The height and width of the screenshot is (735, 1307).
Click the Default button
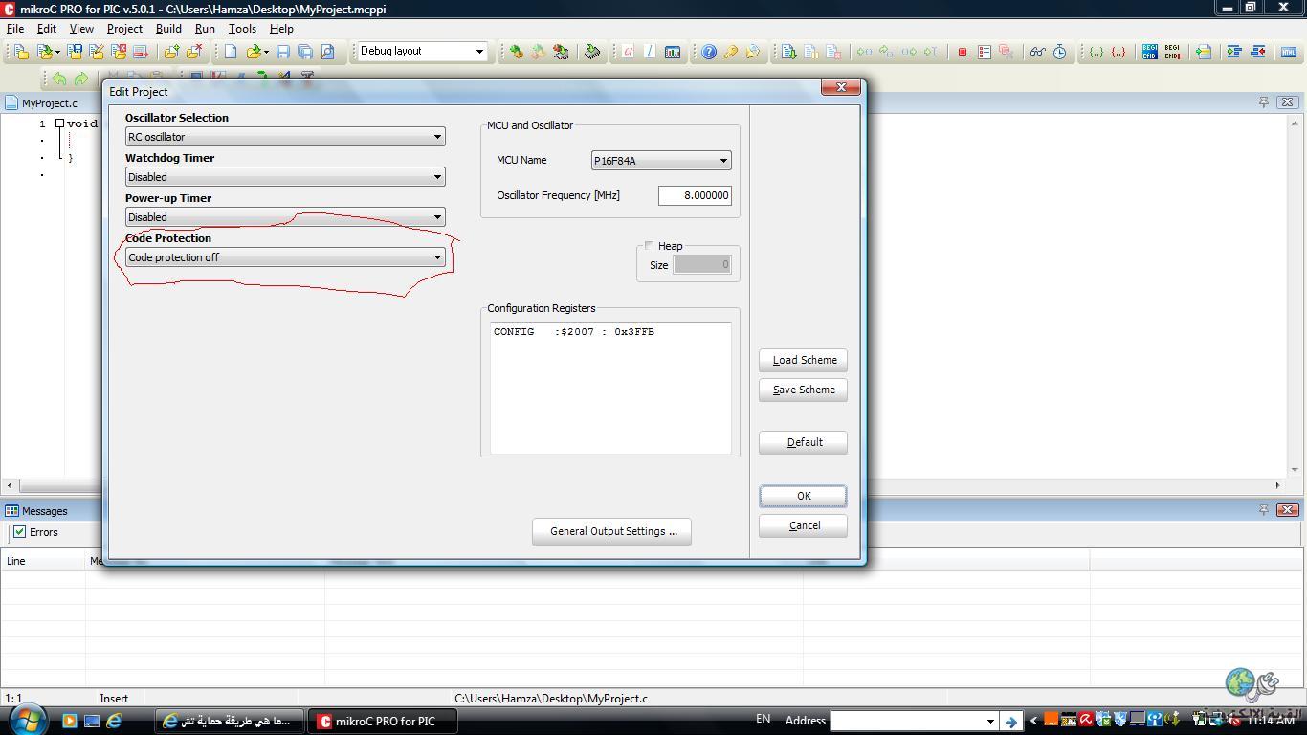coord(803,442)
